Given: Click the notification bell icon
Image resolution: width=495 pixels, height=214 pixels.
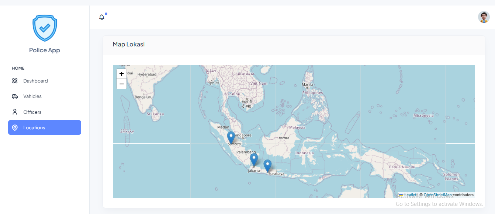Looking at the screenshot, I should click(102, 17).
